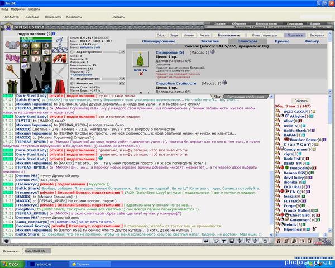This screenshot has width=335, height=268.
Task: Use the Сыворотка via исп-ть link
Action: coord(140,70)
